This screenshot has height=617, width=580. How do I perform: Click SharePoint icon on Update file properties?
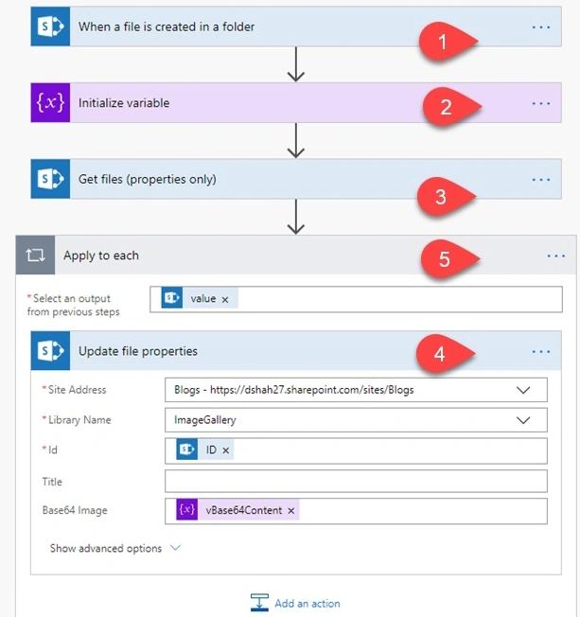(50, 350)
